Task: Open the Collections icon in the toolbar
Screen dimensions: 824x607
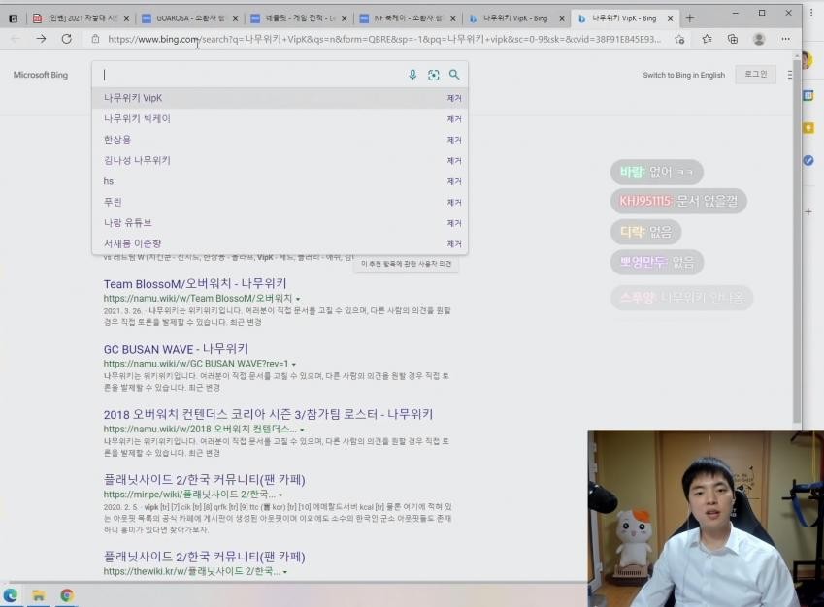Action: coord(733,39)
